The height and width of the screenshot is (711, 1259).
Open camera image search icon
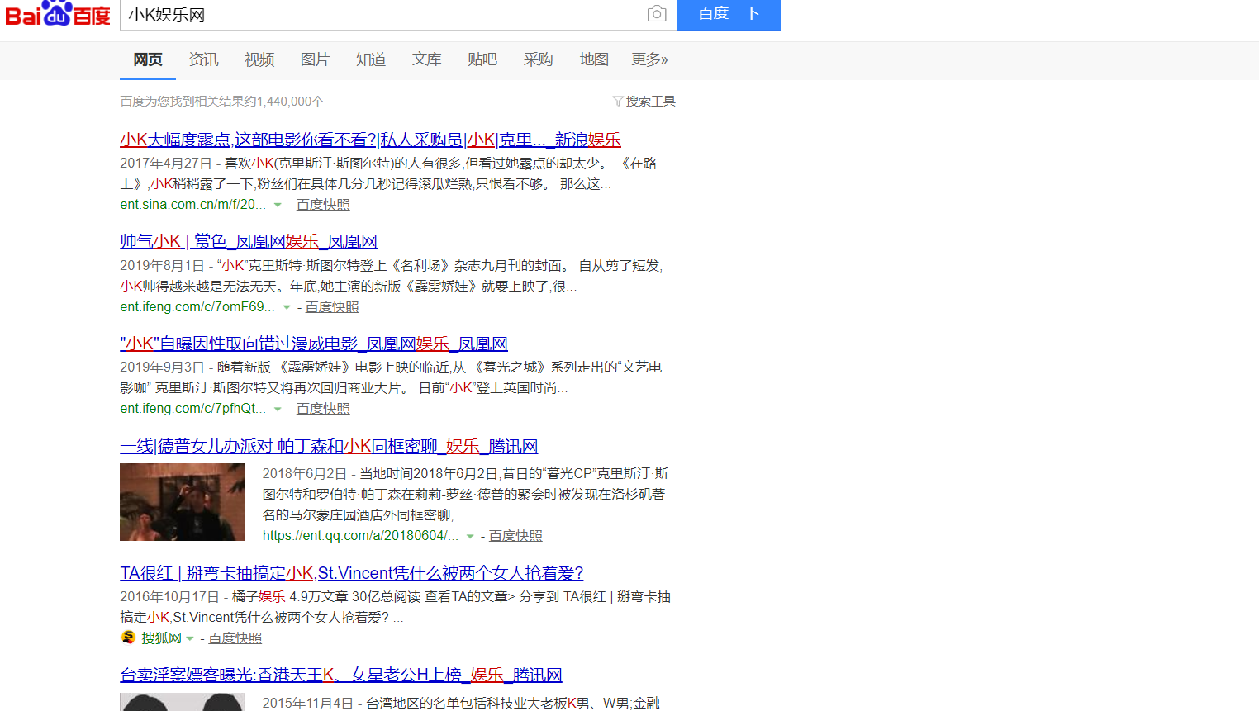pyautogui.click(x=657, y=14)
